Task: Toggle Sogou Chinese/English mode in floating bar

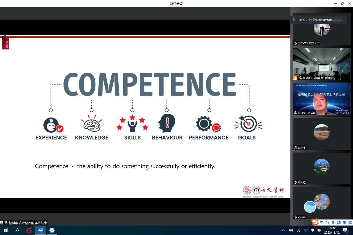Action: 322,222
